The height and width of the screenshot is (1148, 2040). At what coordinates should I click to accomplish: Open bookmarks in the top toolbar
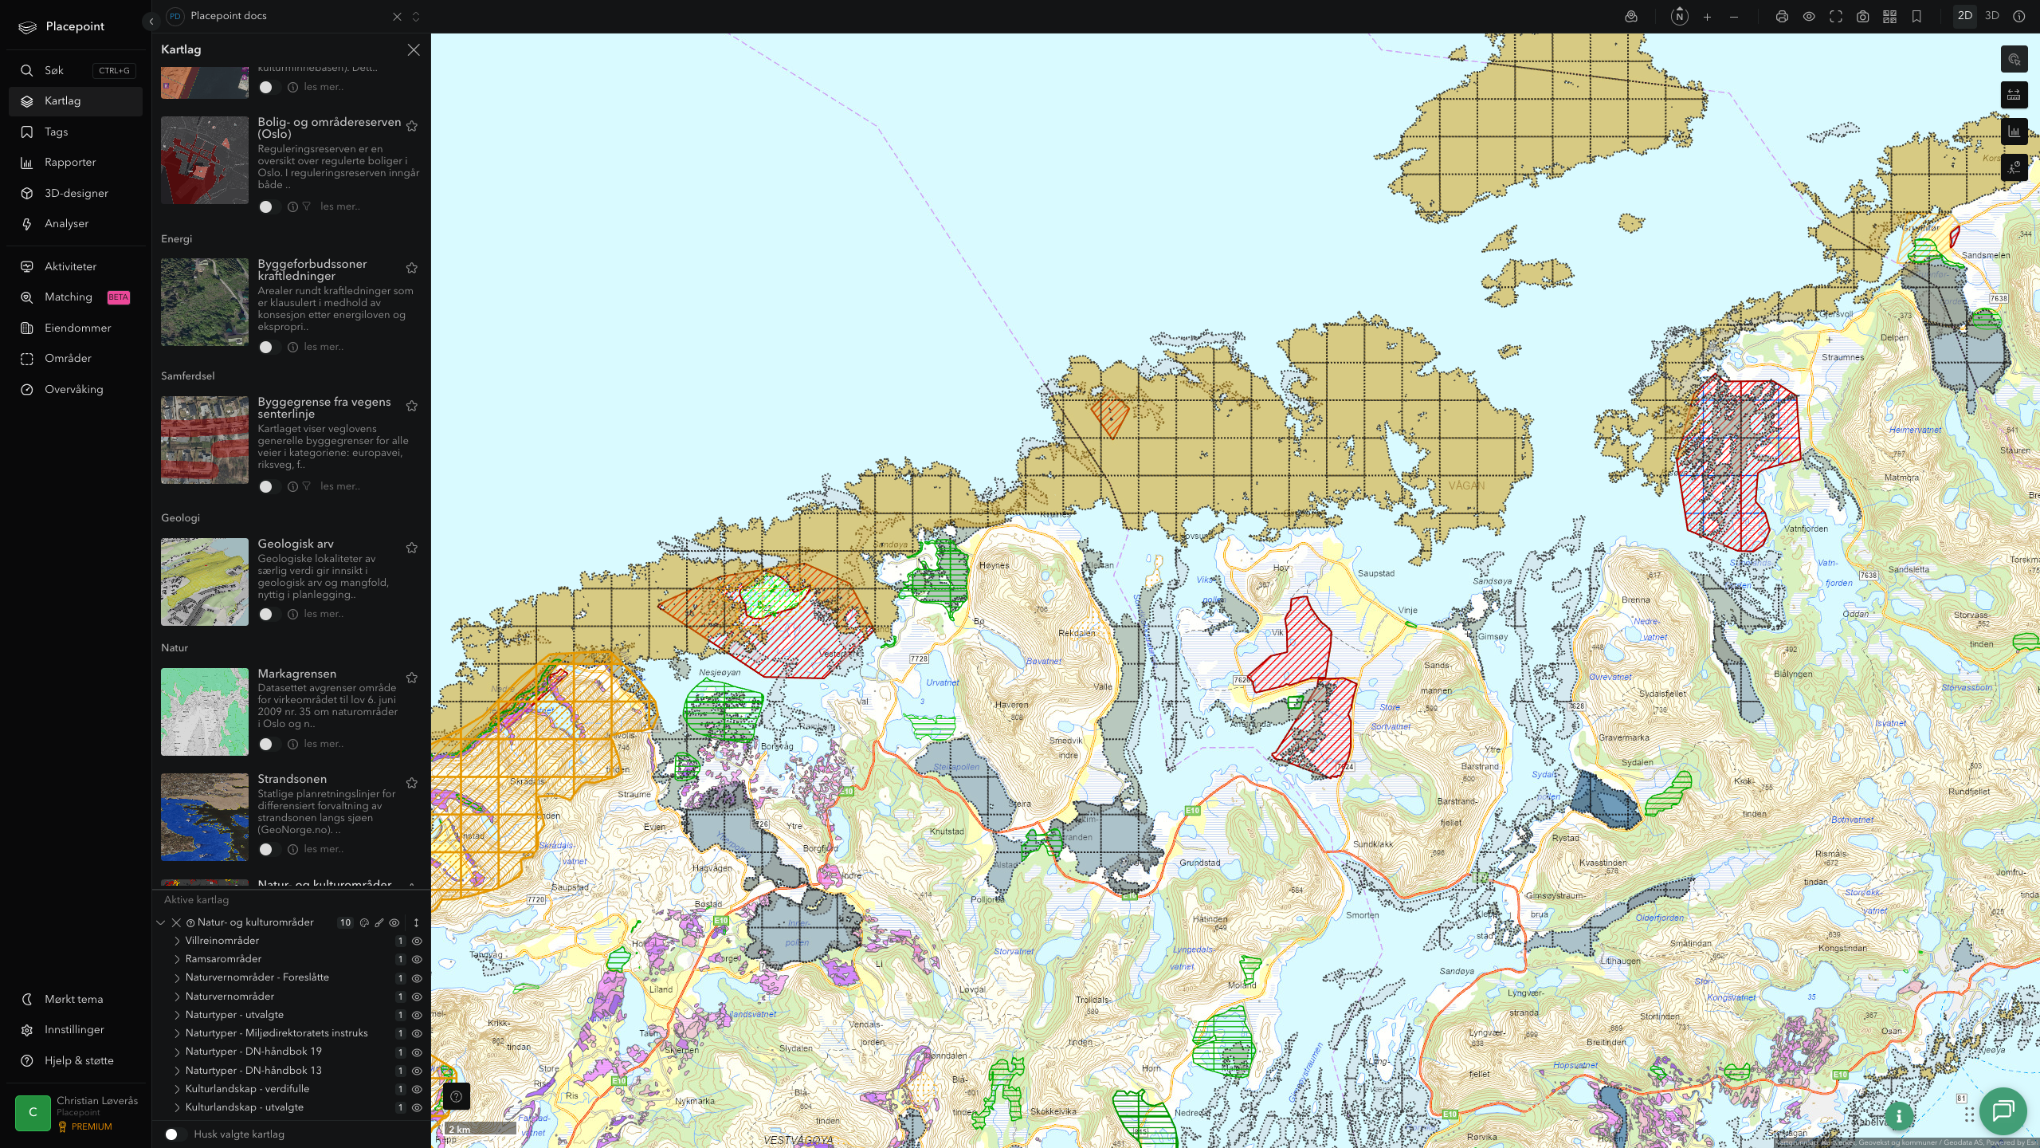[x=1916, y=17]
